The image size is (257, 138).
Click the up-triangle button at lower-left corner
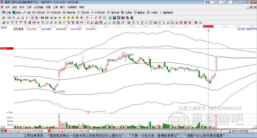(2, 127)
